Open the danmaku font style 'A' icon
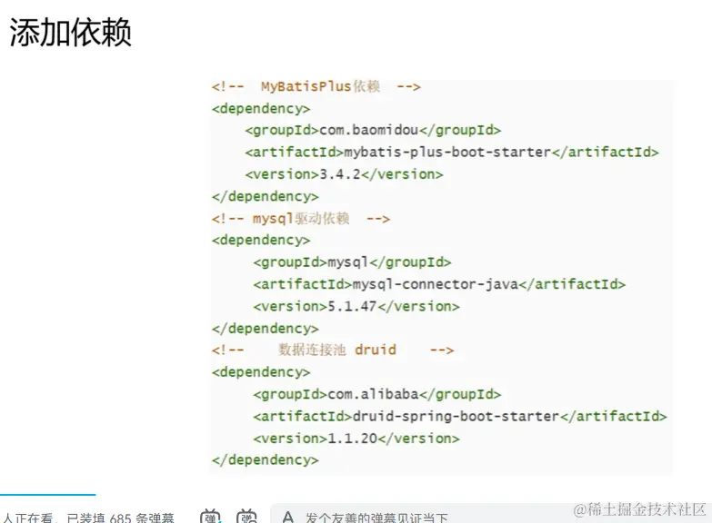712x523 pixels. [288, 518]
